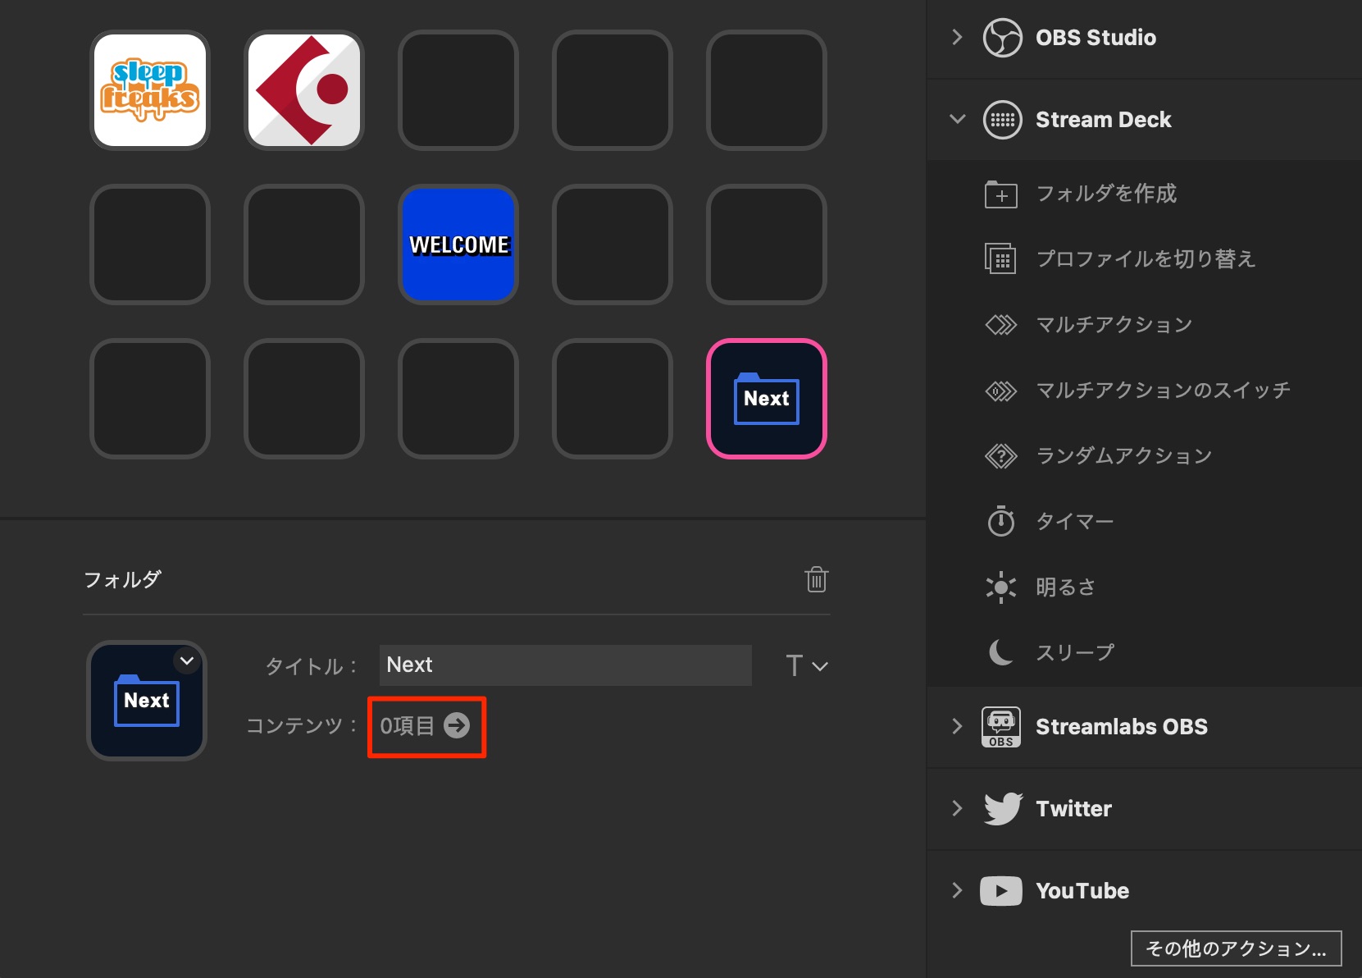1362x978 pixels.
Task: Click the brightness sun icon
Action: coord(1001,587)
